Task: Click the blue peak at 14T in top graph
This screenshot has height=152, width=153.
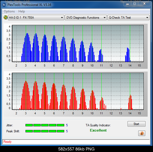Action: [x=128, y=55]
